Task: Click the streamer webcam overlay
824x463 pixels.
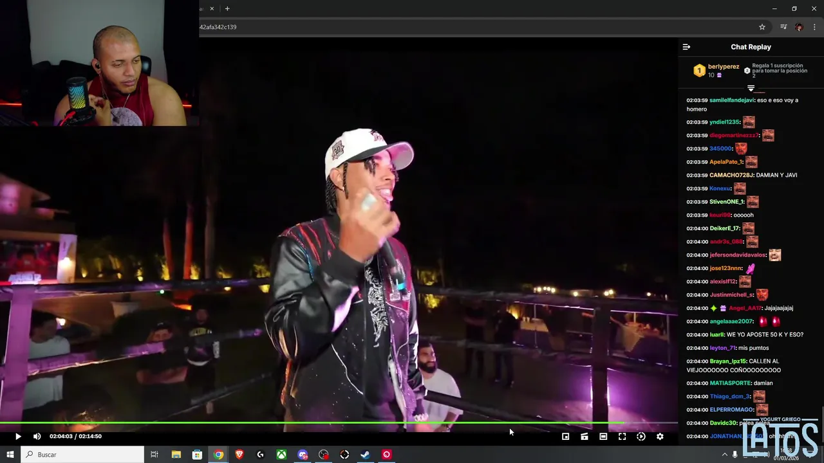Action: 100,63
